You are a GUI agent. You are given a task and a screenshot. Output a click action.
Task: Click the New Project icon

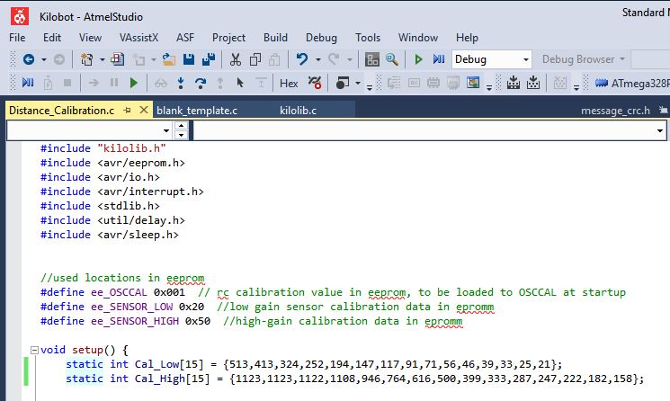(x=86, y=59)
